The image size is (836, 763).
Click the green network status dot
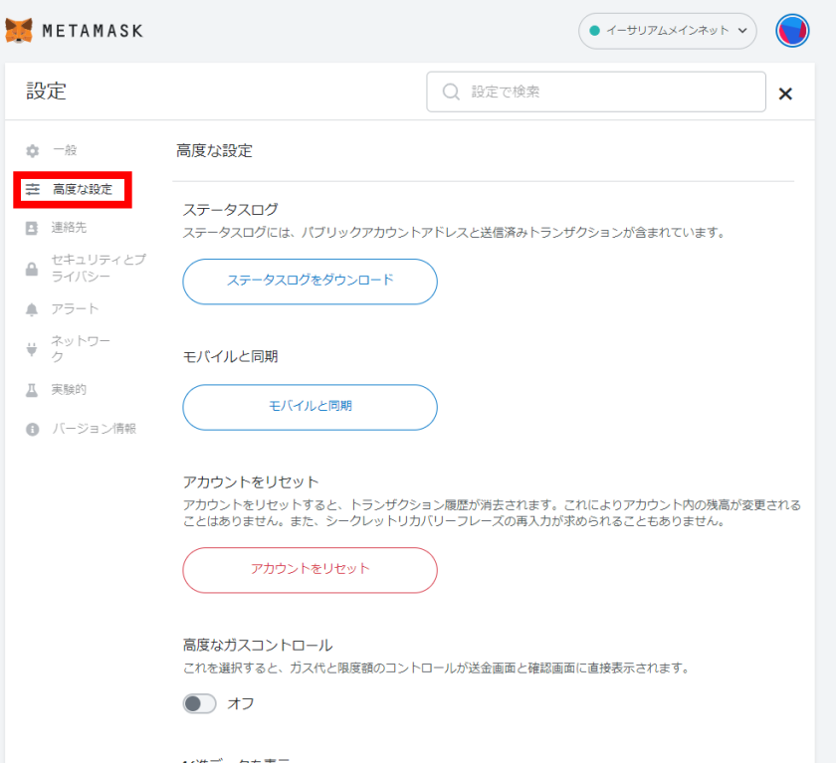[594, 31]
